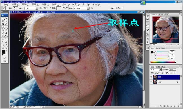Pick the Rectangle shape tool

tap(6, 42)
